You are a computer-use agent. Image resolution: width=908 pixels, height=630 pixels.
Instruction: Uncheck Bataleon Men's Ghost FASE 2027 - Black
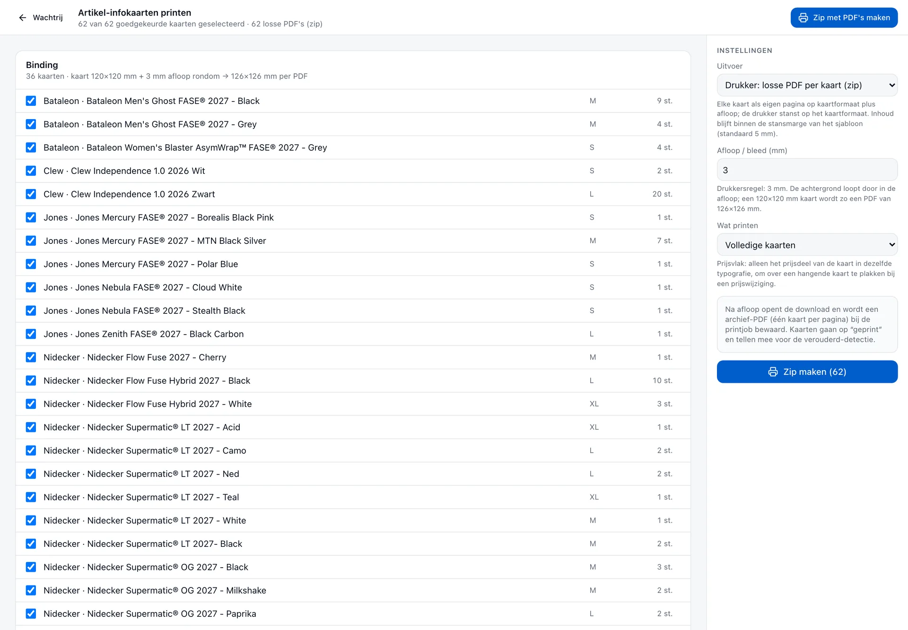[x=31, y=101]
